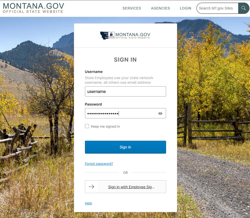
Task: Select the Login nav item
Action: click(185, 8)
